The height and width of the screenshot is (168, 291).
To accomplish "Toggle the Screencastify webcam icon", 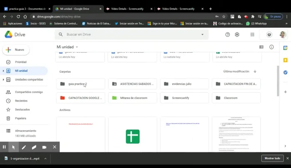I will tap(44, 147).
